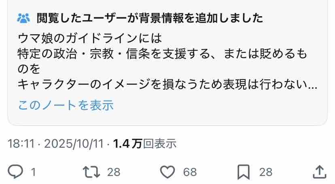This screenshot has width=335, height=184.
Task: Click the reply speech bubble icon
Action: [x=15, y=171]
